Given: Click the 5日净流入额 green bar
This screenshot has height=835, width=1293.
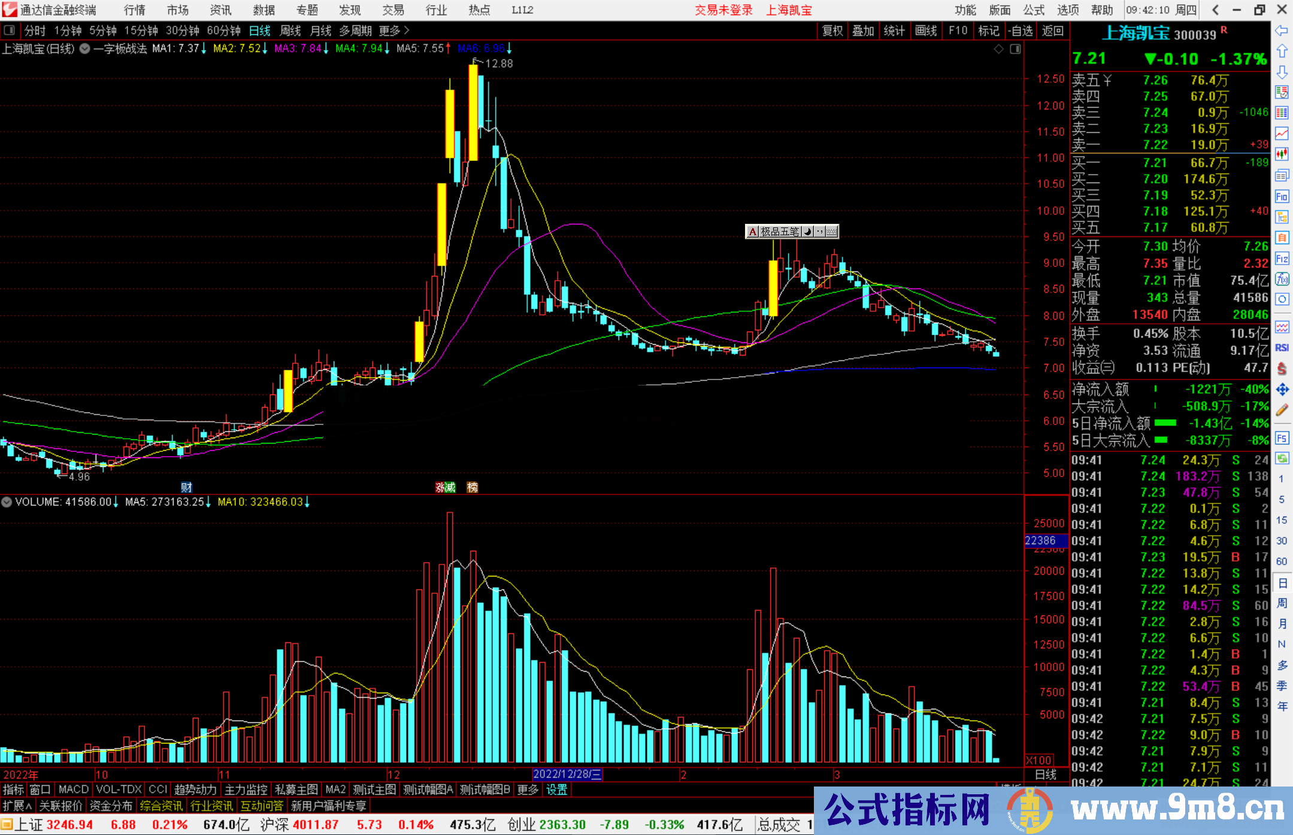Looking at the screenshot, I should pos(1165,423).
